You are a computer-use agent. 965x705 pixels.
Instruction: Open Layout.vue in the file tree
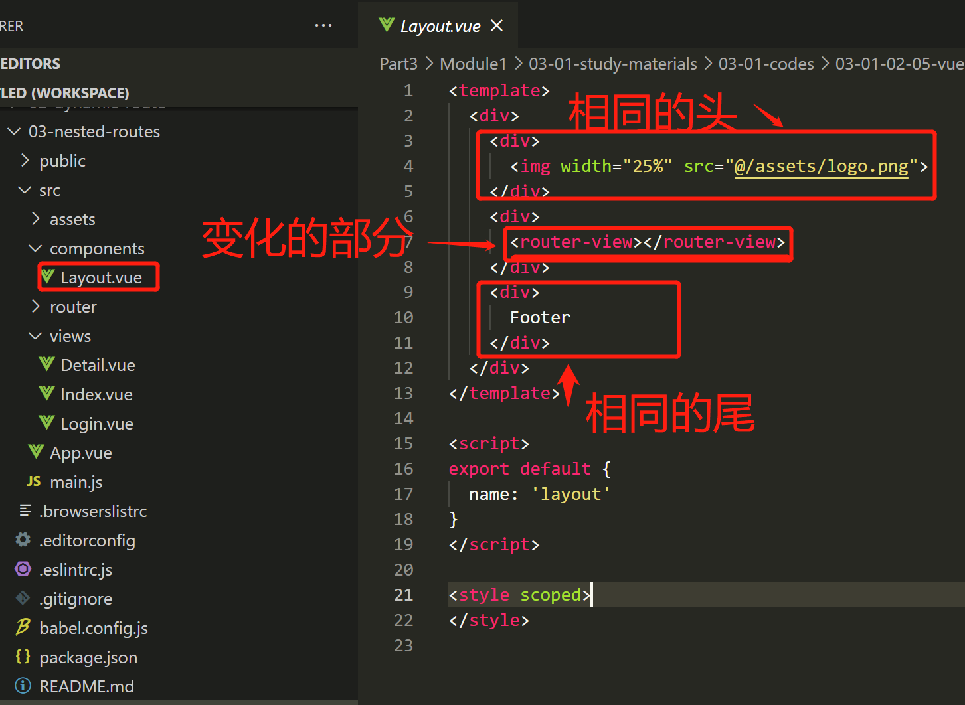tap(101, 277)
